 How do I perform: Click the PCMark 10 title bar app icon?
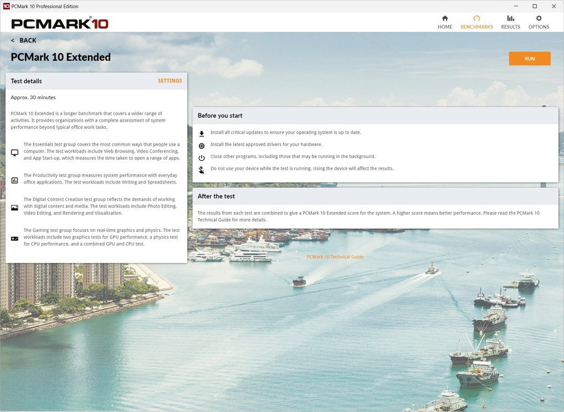pyautogui.click(x=6, y=6)
